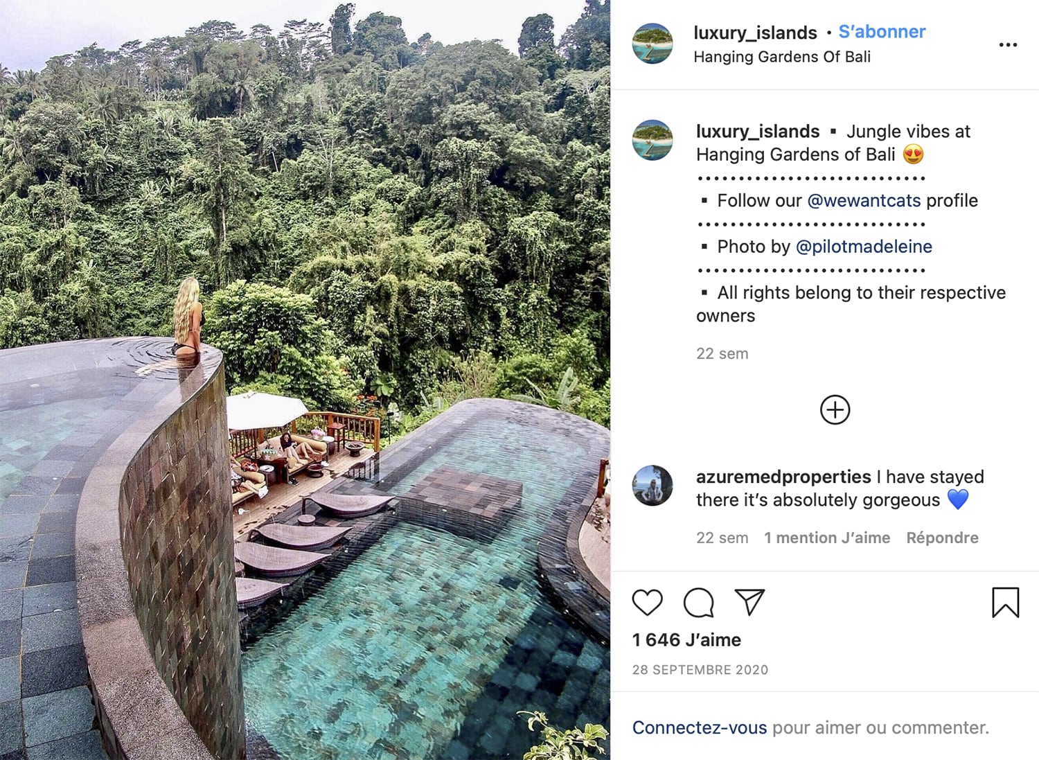Click the luxury_islands header profile picture
The width and height of the screenshot is (1039, 760).
tap(652, 44)
